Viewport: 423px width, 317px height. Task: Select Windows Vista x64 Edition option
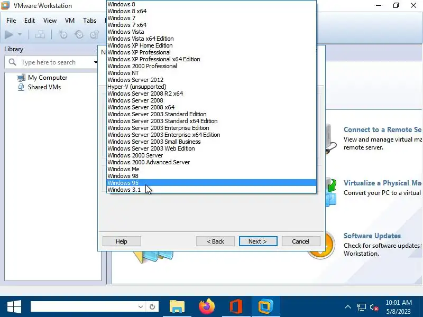tap(211, 39)
